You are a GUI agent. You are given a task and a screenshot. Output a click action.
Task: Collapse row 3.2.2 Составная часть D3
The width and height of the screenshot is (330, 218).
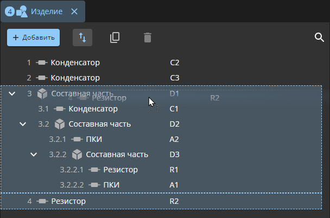[x=34, y=154]
